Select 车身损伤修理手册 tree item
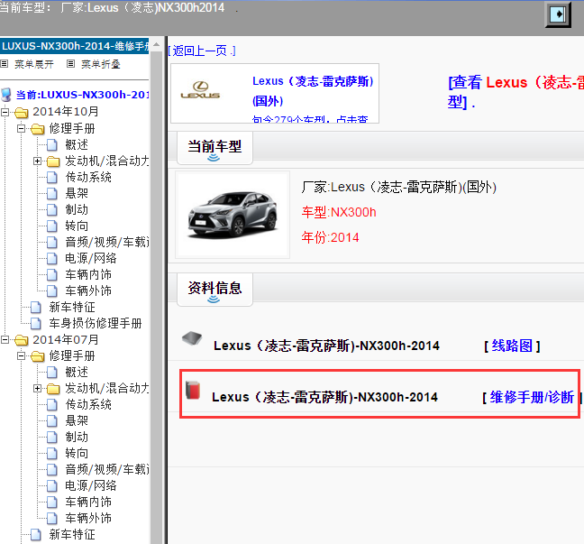The height and width of the screenshot is (544, 584). click(x=96, y=323)
